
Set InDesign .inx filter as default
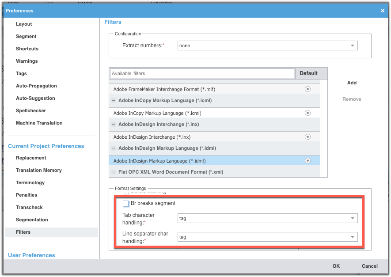[x=307, y=137]
